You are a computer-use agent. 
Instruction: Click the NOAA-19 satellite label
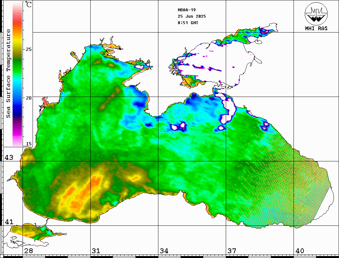pos(186,10)
